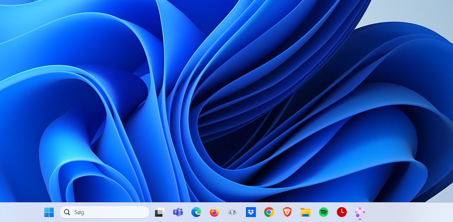Image resolution: width=453 pixels, height=222 pixels.
Task: Click running indicator under the purple dots icon
Action: 360,220
